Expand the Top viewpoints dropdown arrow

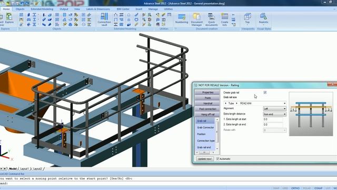[x=247, y=25]
